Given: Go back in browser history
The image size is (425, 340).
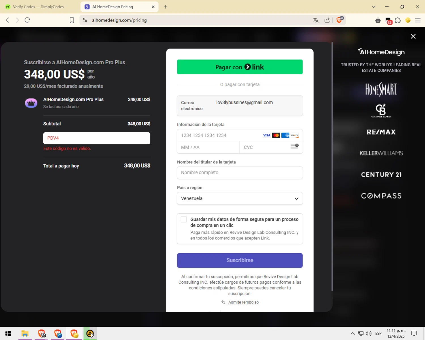Looking at the screenshot, I should pos(8,20).
